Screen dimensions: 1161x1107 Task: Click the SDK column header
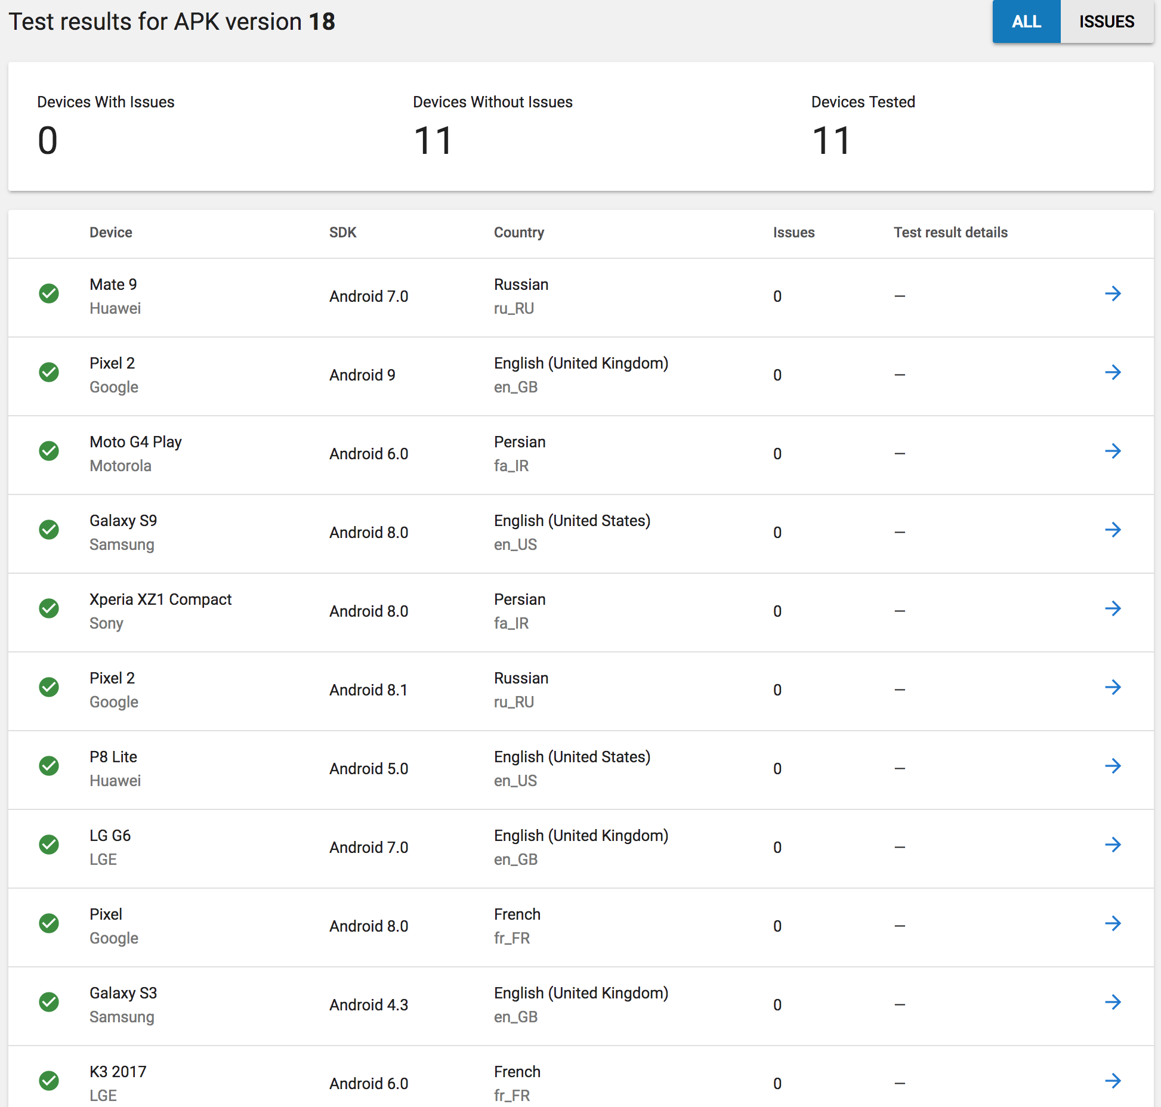(x=343, y=233)
